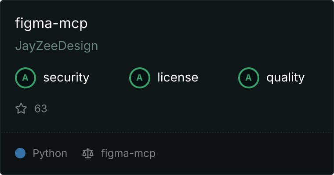Image resolution: width=334 pixels, height=175 pixels.
Task: Visit the JayZeeDesign author profile
Action: tap(56, 46)
